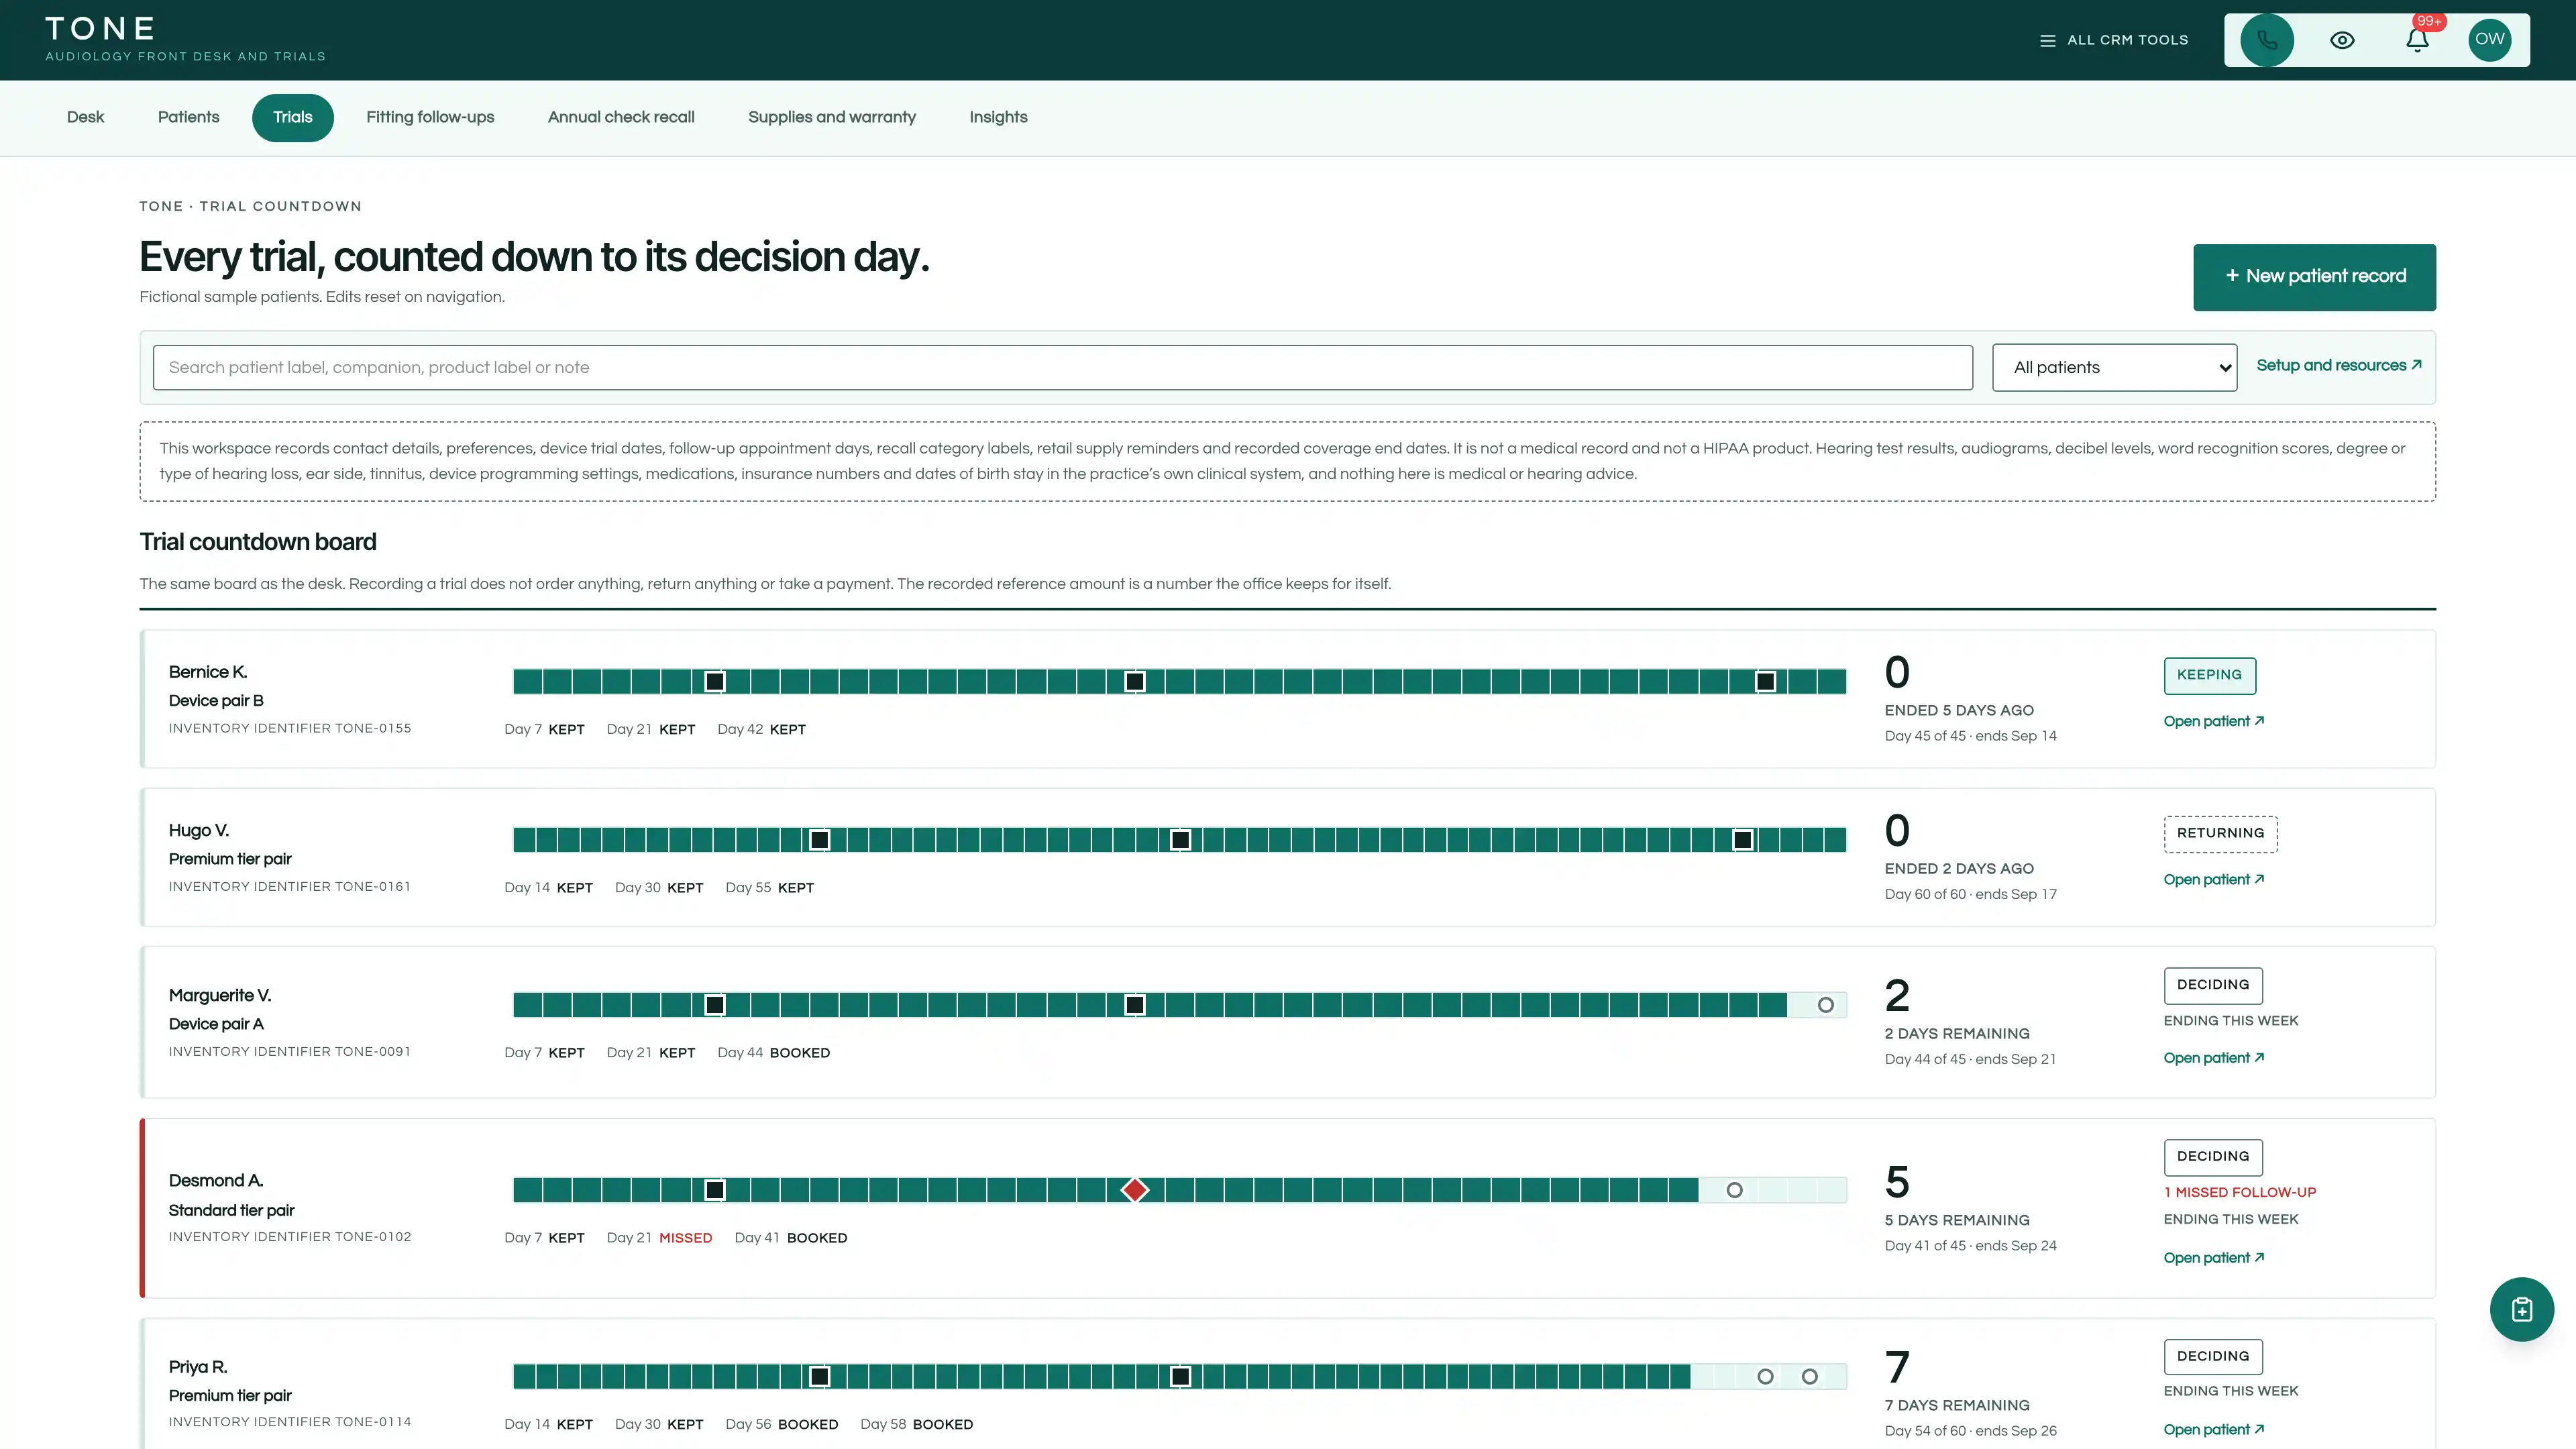Click 'INVENTORY IDENTIFIER TONE-0161' text

tap(289, 886)
